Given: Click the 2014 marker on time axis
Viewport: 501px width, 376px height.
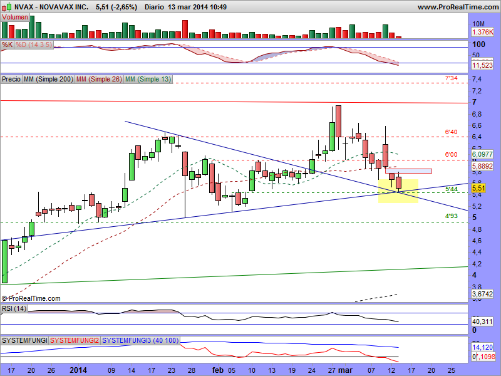Looking at the screenshot, I should [x=79, y=370].
